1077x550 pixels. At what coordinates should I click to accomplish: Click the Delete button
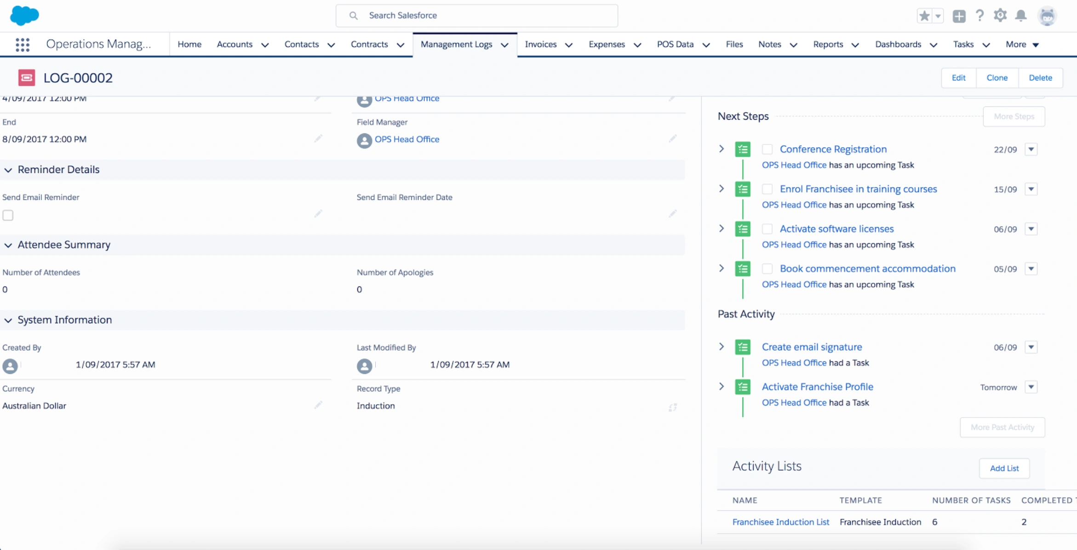[1040, 78]
